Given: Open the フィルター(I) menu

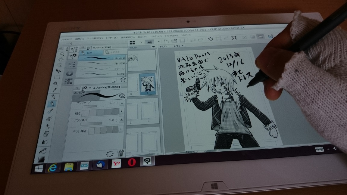Looking at the screenshot, I should click(155, 36).
